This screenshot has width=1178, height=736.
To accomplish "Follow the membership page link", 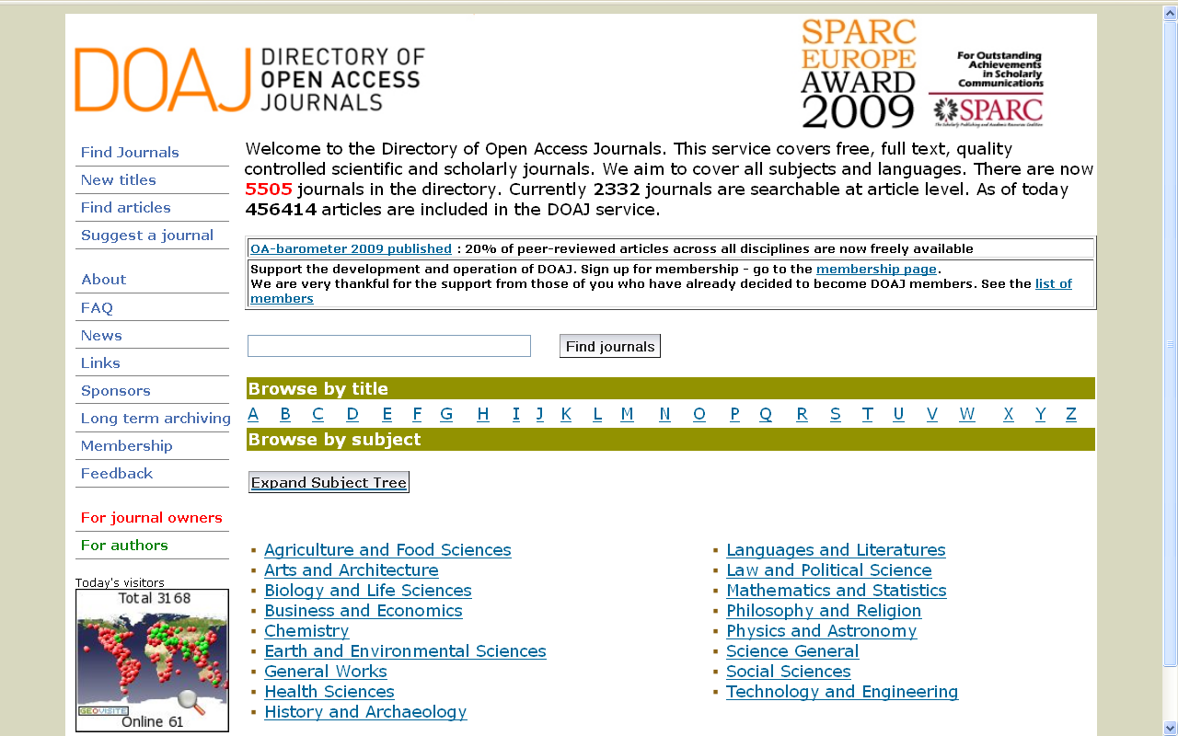I will (876, 270).
